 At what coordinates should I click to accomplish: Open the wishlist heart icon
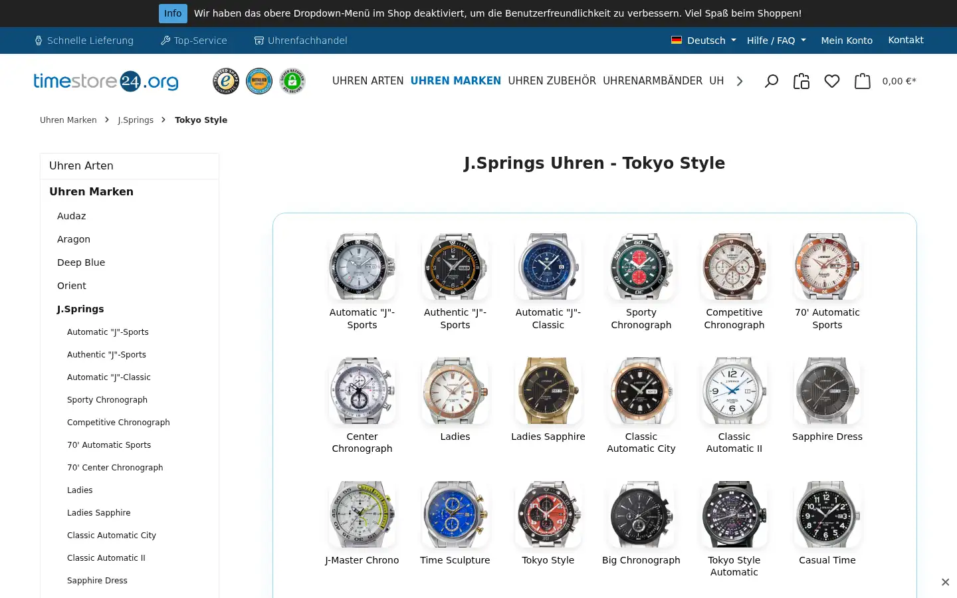click(832, 81)
